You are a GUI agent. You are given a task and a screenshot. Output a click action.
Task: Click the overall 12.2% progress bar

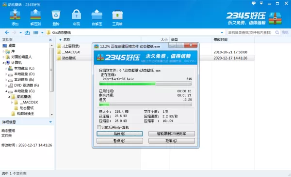click(x=145, y=104)
